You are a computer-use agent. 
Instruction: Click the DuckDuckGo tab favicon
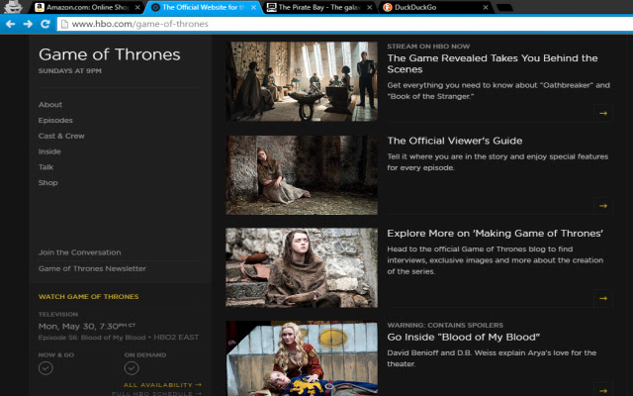[x=387, y=7]
